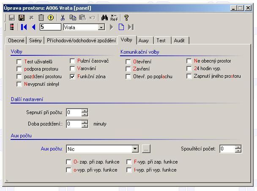Go to first record using blue arrow

(x=24, y=27)
